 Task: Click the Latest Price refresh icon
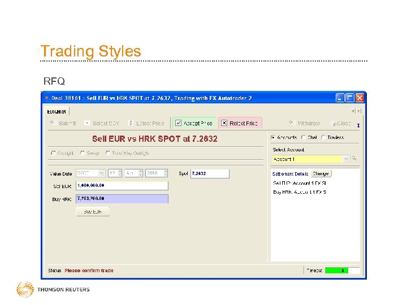[131, 123]
